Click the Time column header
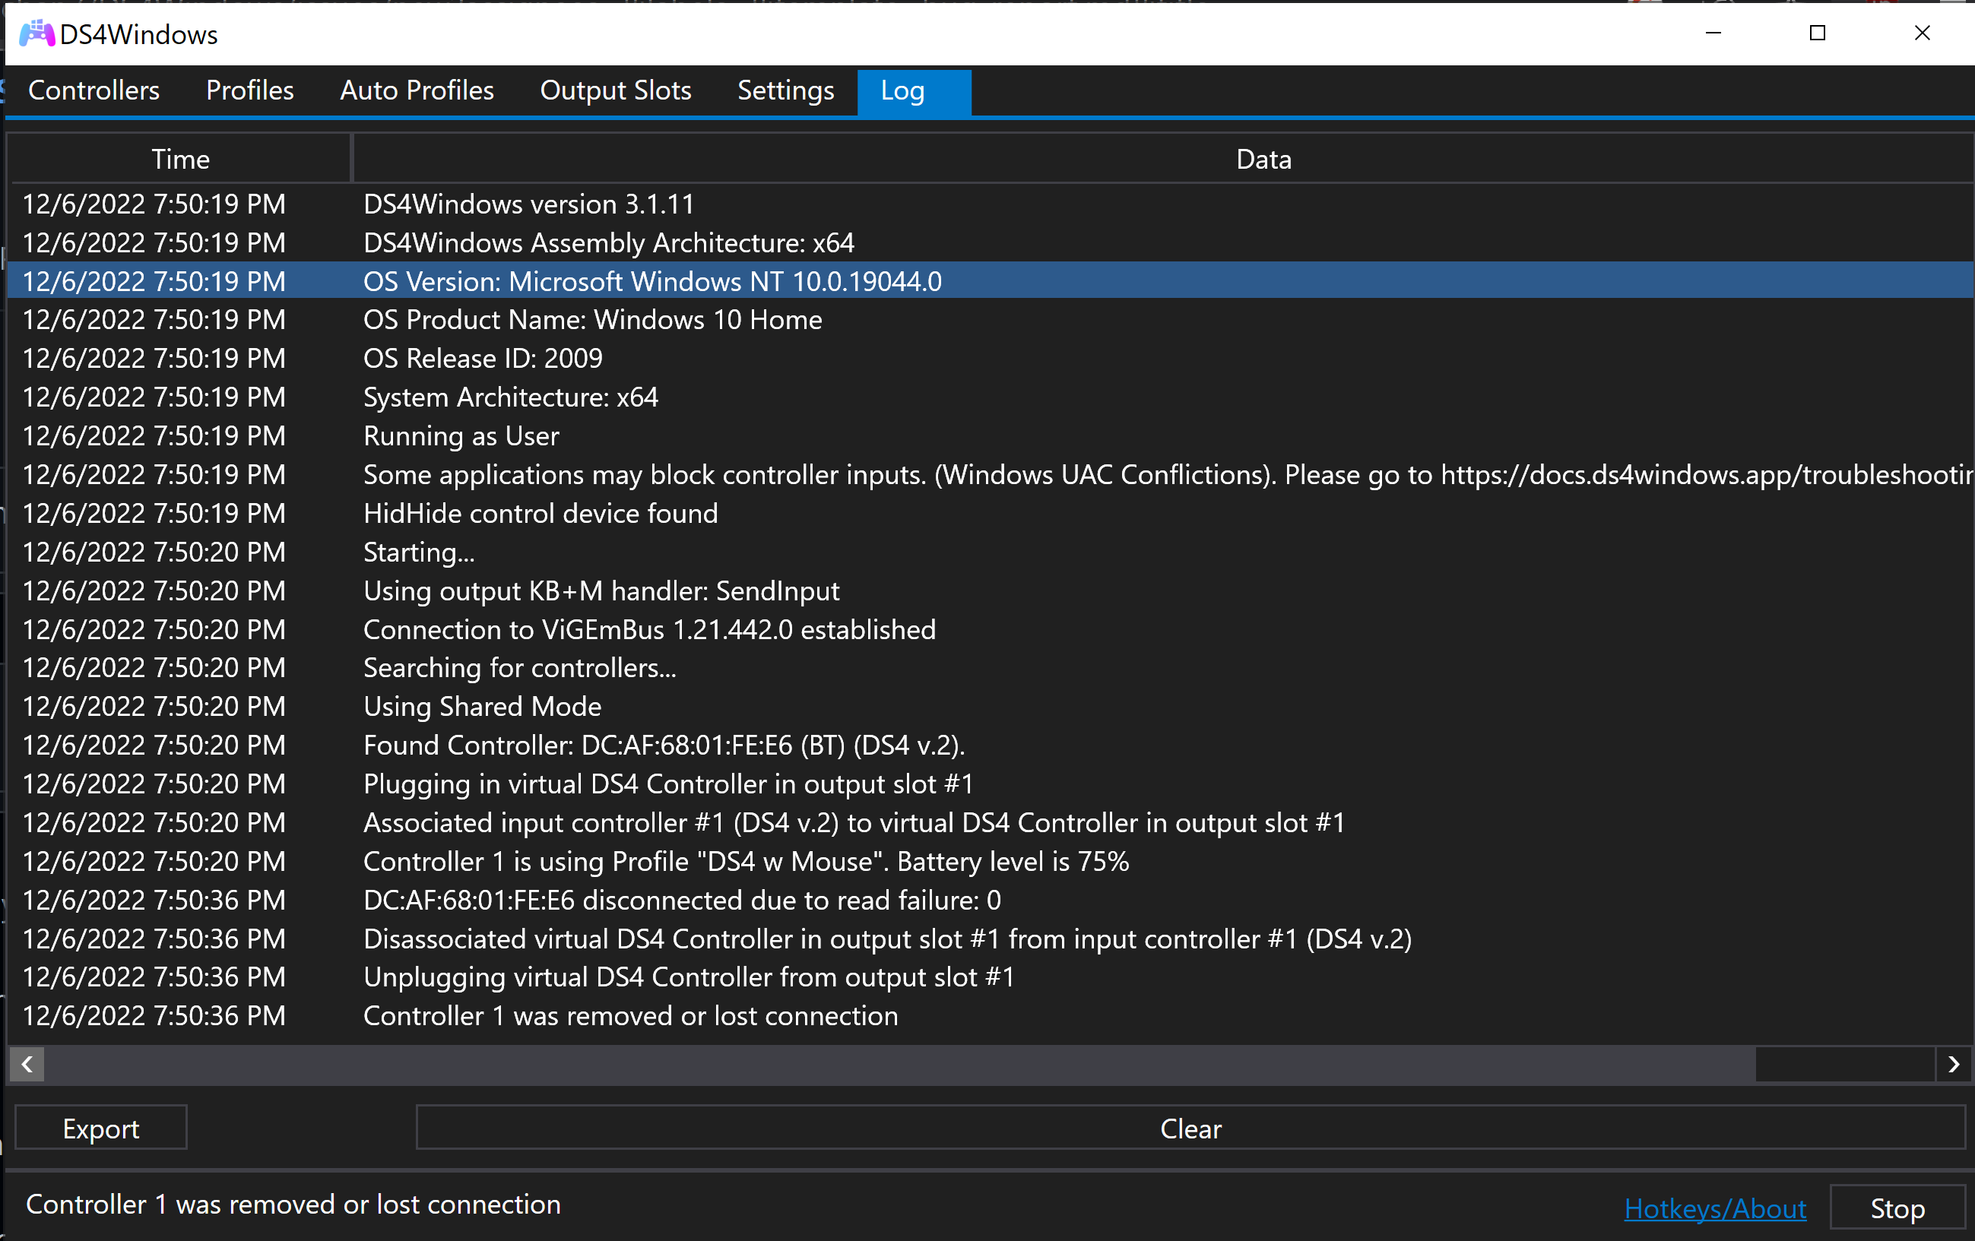1975x1241 pixels. (179, 158)
